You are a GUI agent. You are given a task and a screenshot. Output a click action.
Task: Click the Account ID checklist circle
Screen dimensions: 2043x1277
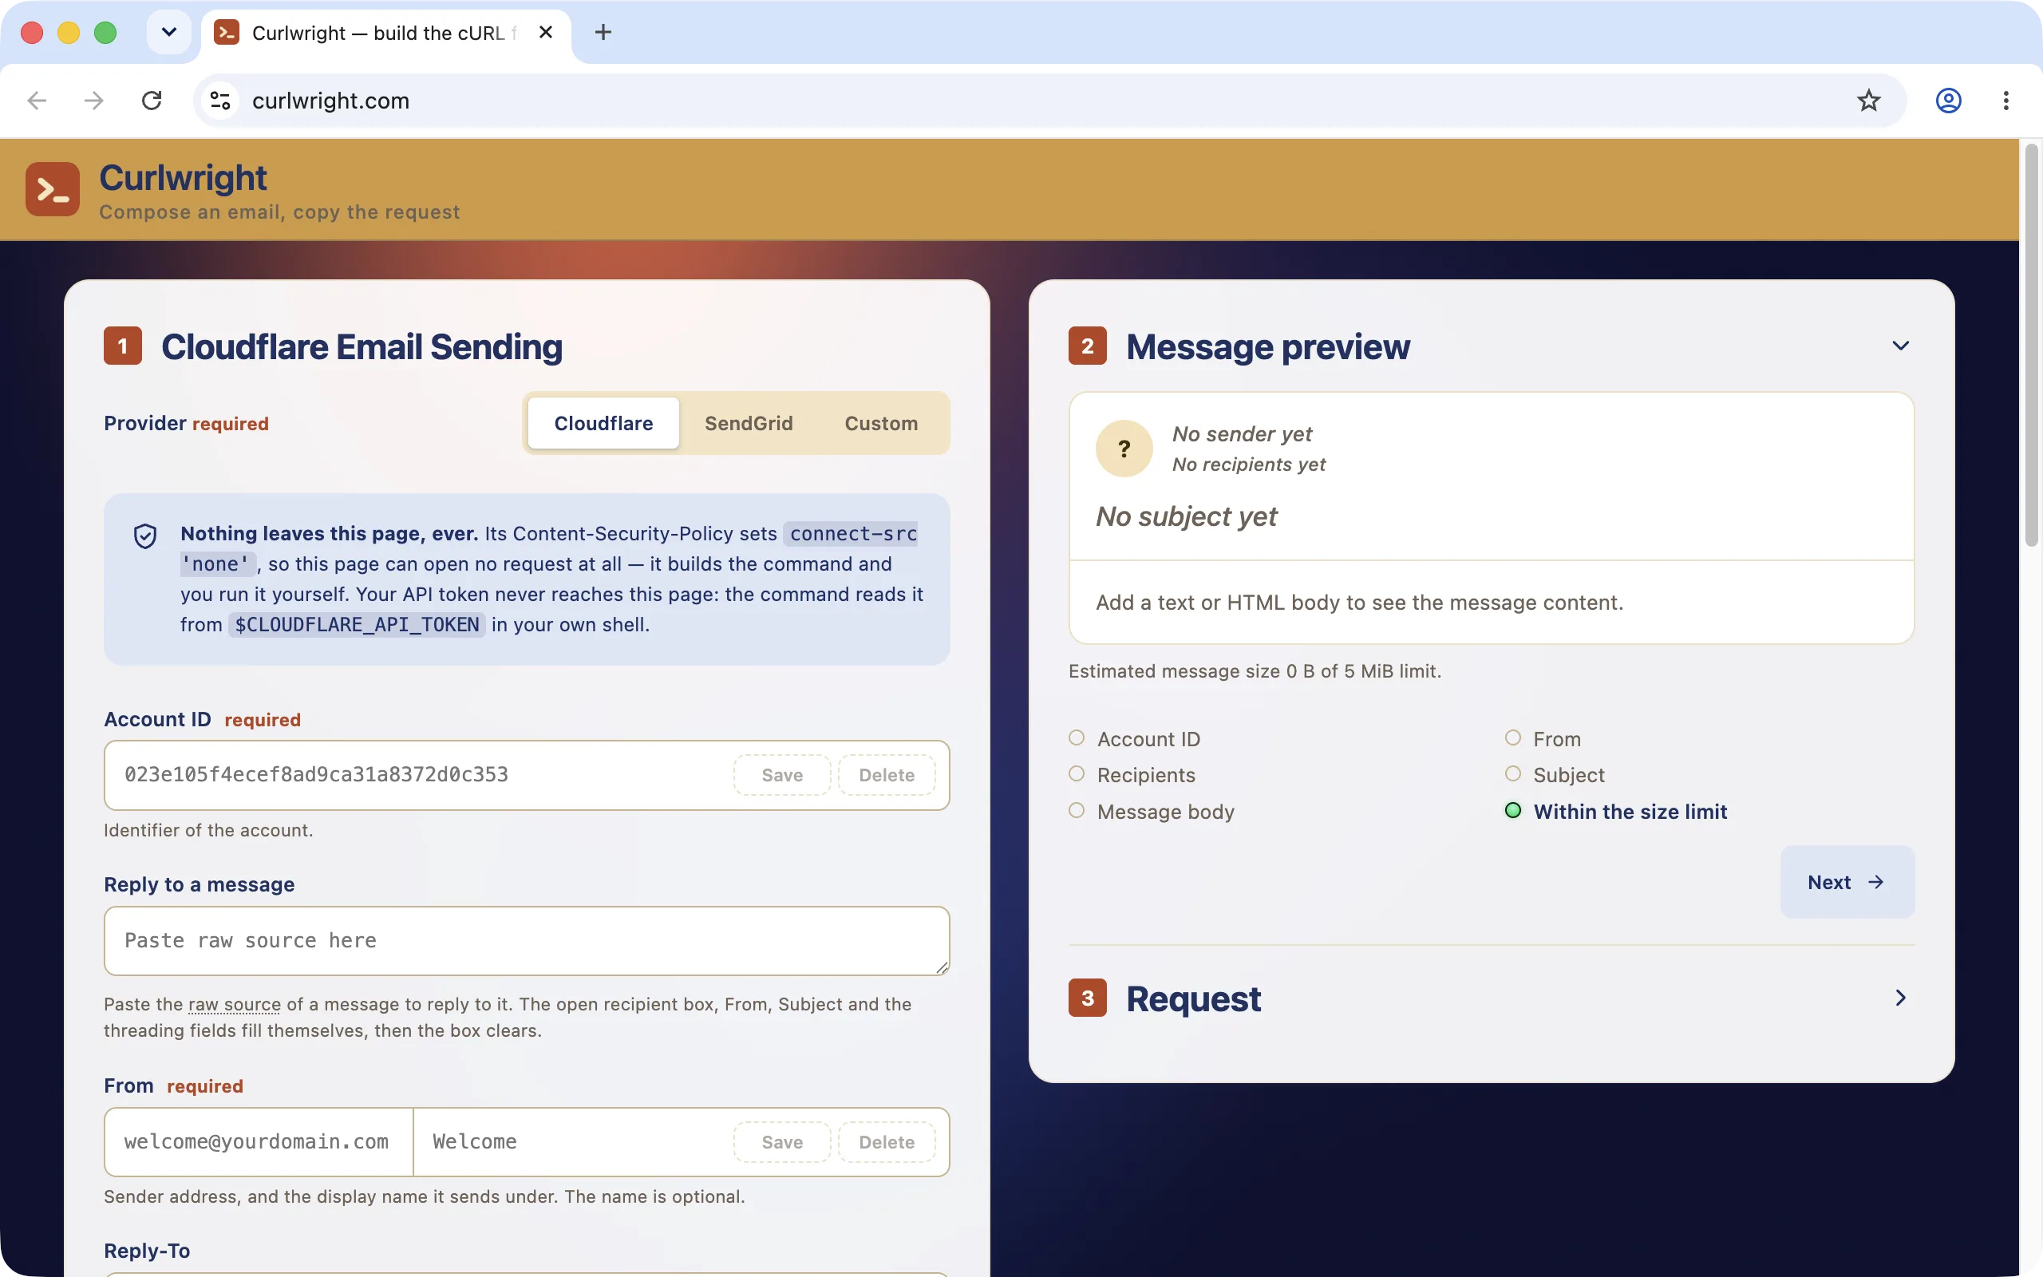pos(1077,738)
